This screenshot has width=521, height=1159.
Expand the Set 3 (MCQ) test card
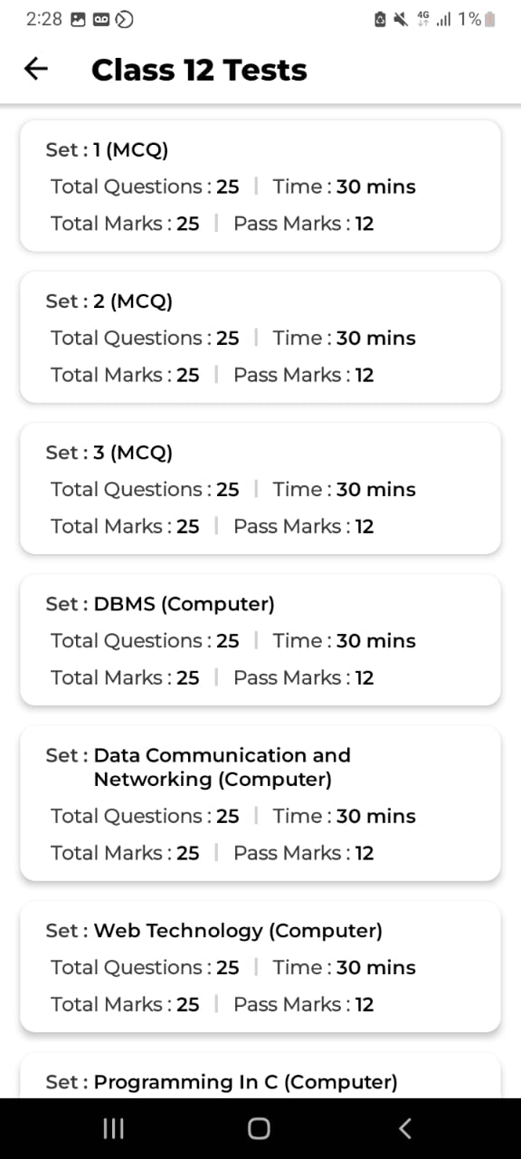coord(260,488)
